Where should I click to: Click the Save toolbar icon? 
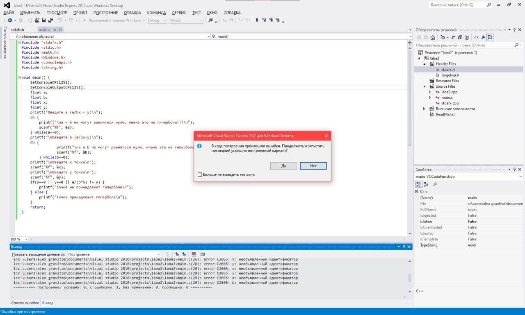43,20
